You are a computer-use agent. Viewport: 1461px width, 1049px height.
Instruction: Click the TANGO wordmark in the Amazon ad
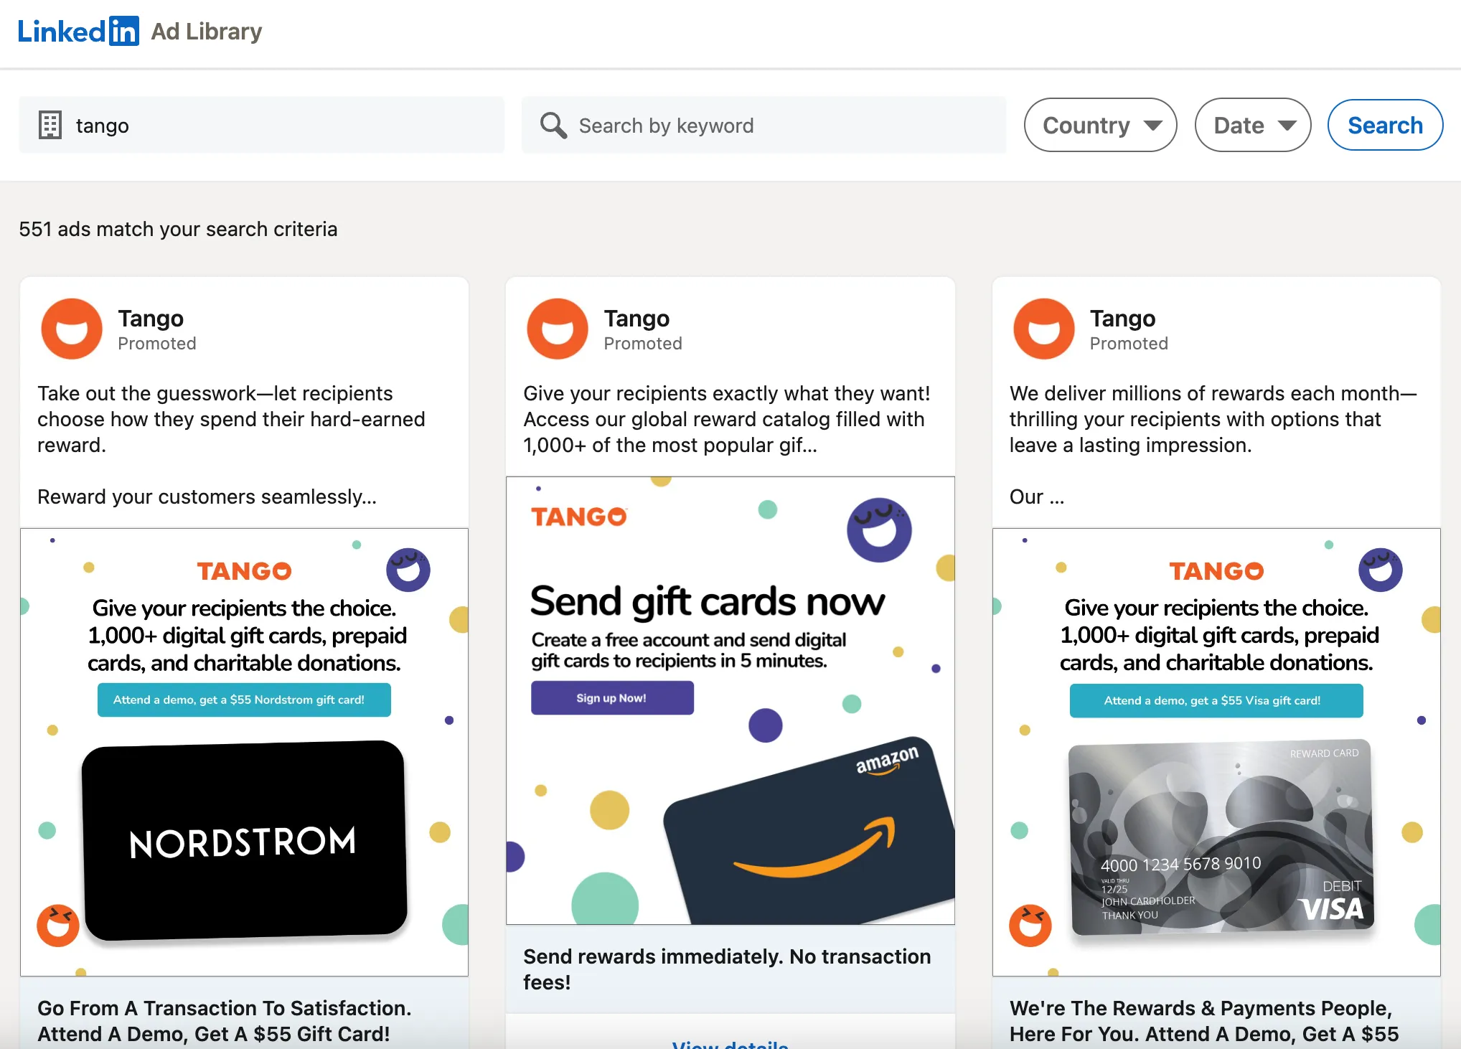pos(578,517)
